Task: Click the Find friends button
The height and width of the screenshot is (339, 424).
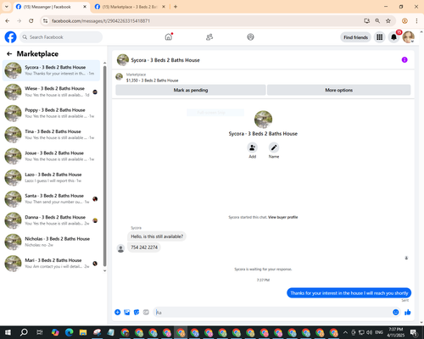Action: (x=355, y=37)
